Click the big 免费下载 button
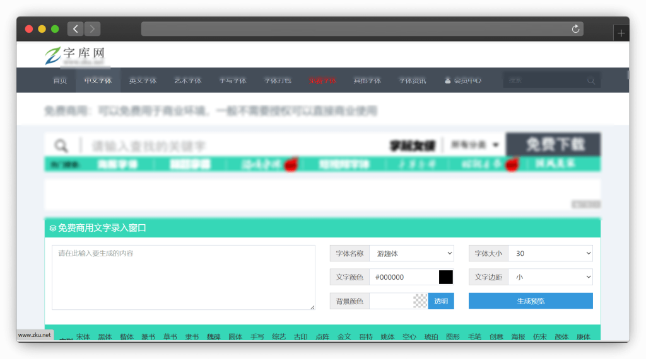646x359 pixels. pos(553,144)
